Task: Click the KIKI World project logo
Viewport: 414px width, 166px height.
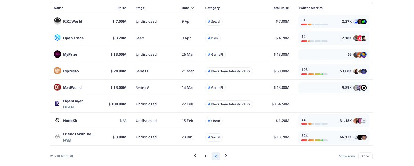Action: pos(57,21)
